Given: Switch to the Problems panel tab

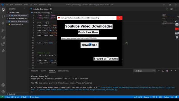Looking at the screenshot, I should pyautogui.click(x=35, y=71).
